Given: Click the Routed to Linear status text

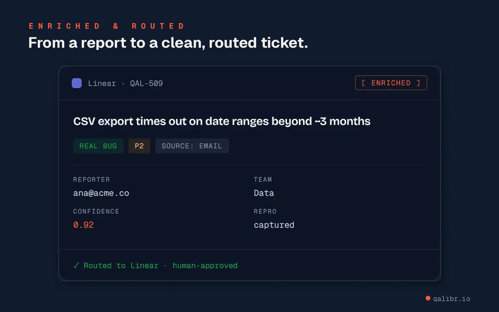Looking at the screenshot, I should click(x=121, y=266).
